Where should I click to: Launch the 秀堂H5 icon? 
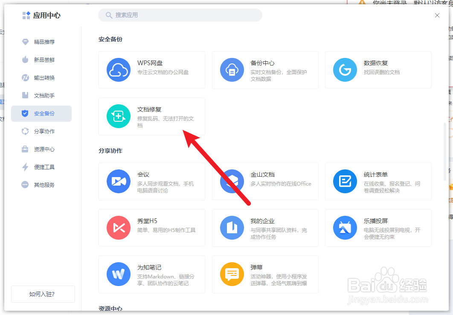coord(119,228)
